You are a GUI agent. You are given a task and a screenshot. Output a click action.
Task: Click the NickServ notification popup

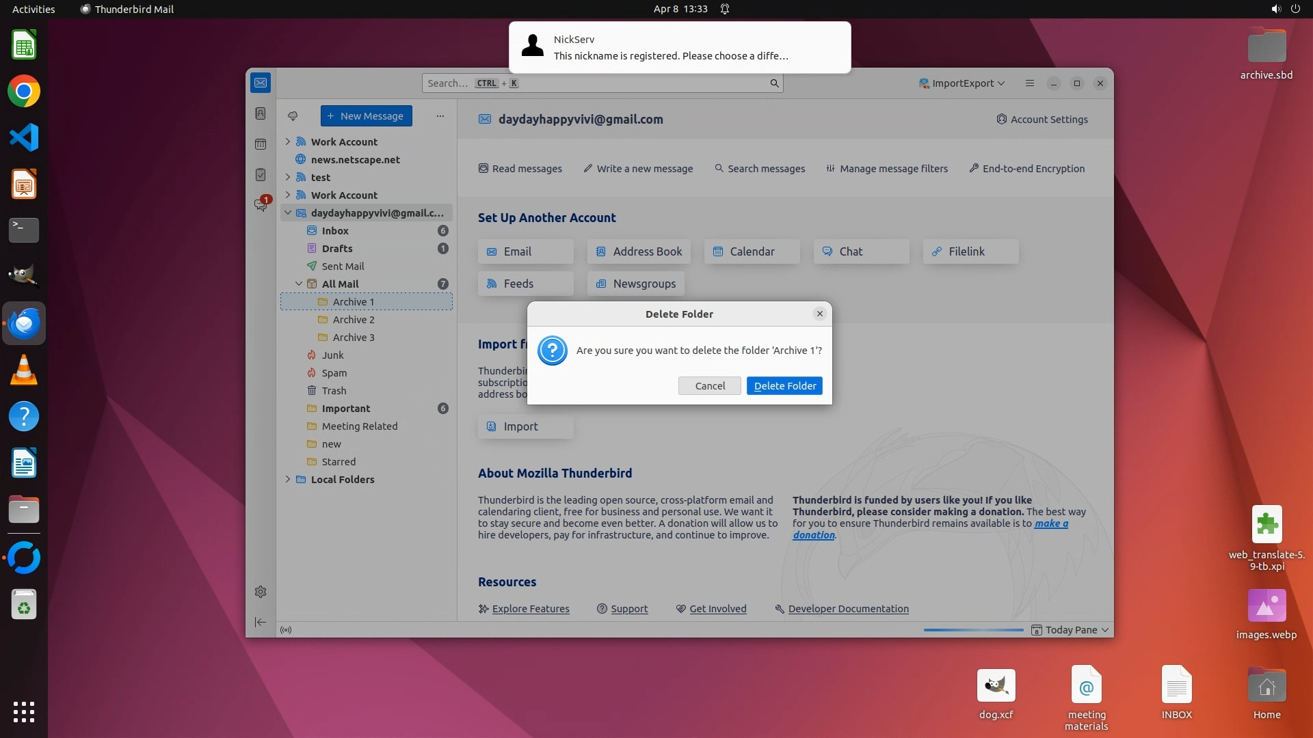679,47
